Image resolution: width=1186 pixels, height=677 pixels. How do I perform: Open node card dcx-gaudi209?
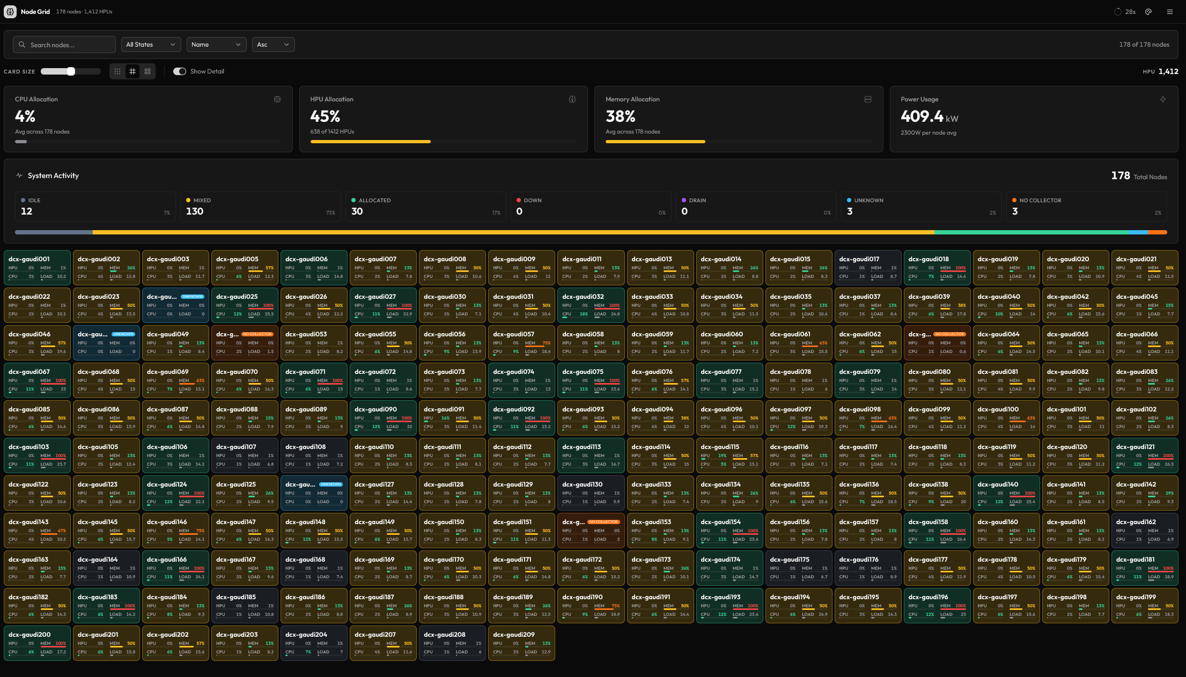click(x=522, y=643)
